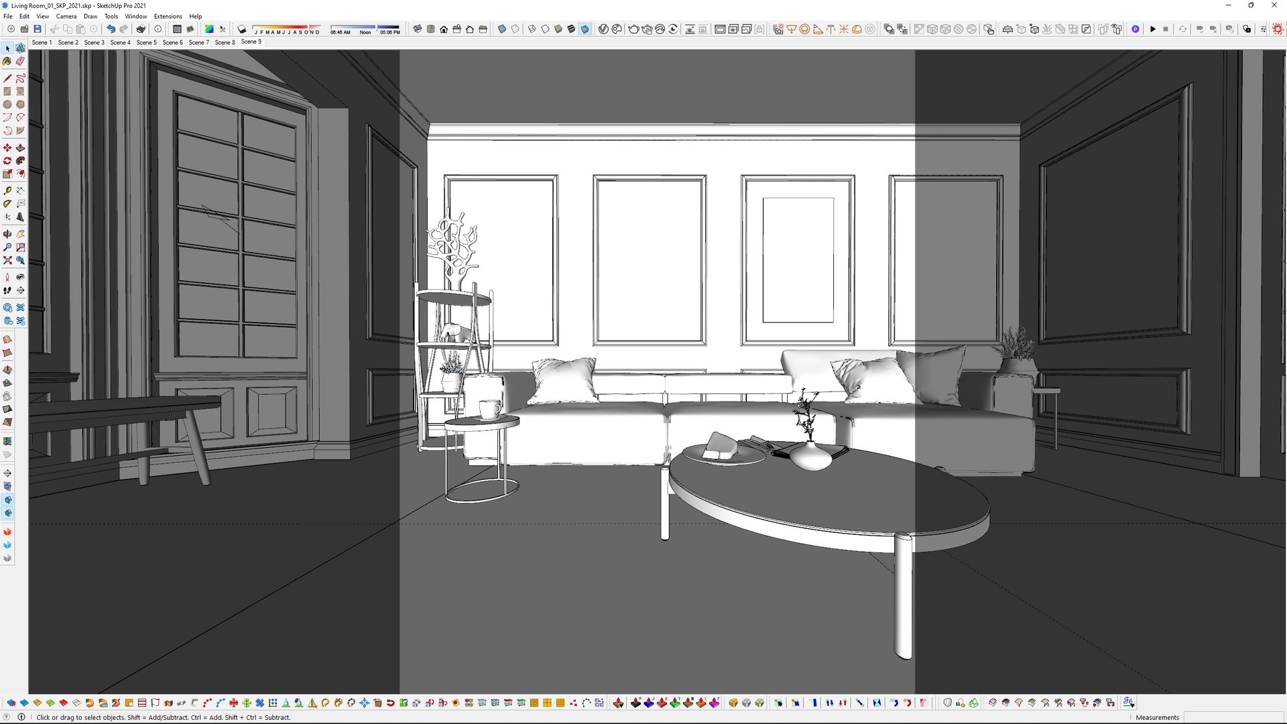Select the Walk footprints tool
The width and height of the screenshot is (1287, 724).
coord(7,290)
